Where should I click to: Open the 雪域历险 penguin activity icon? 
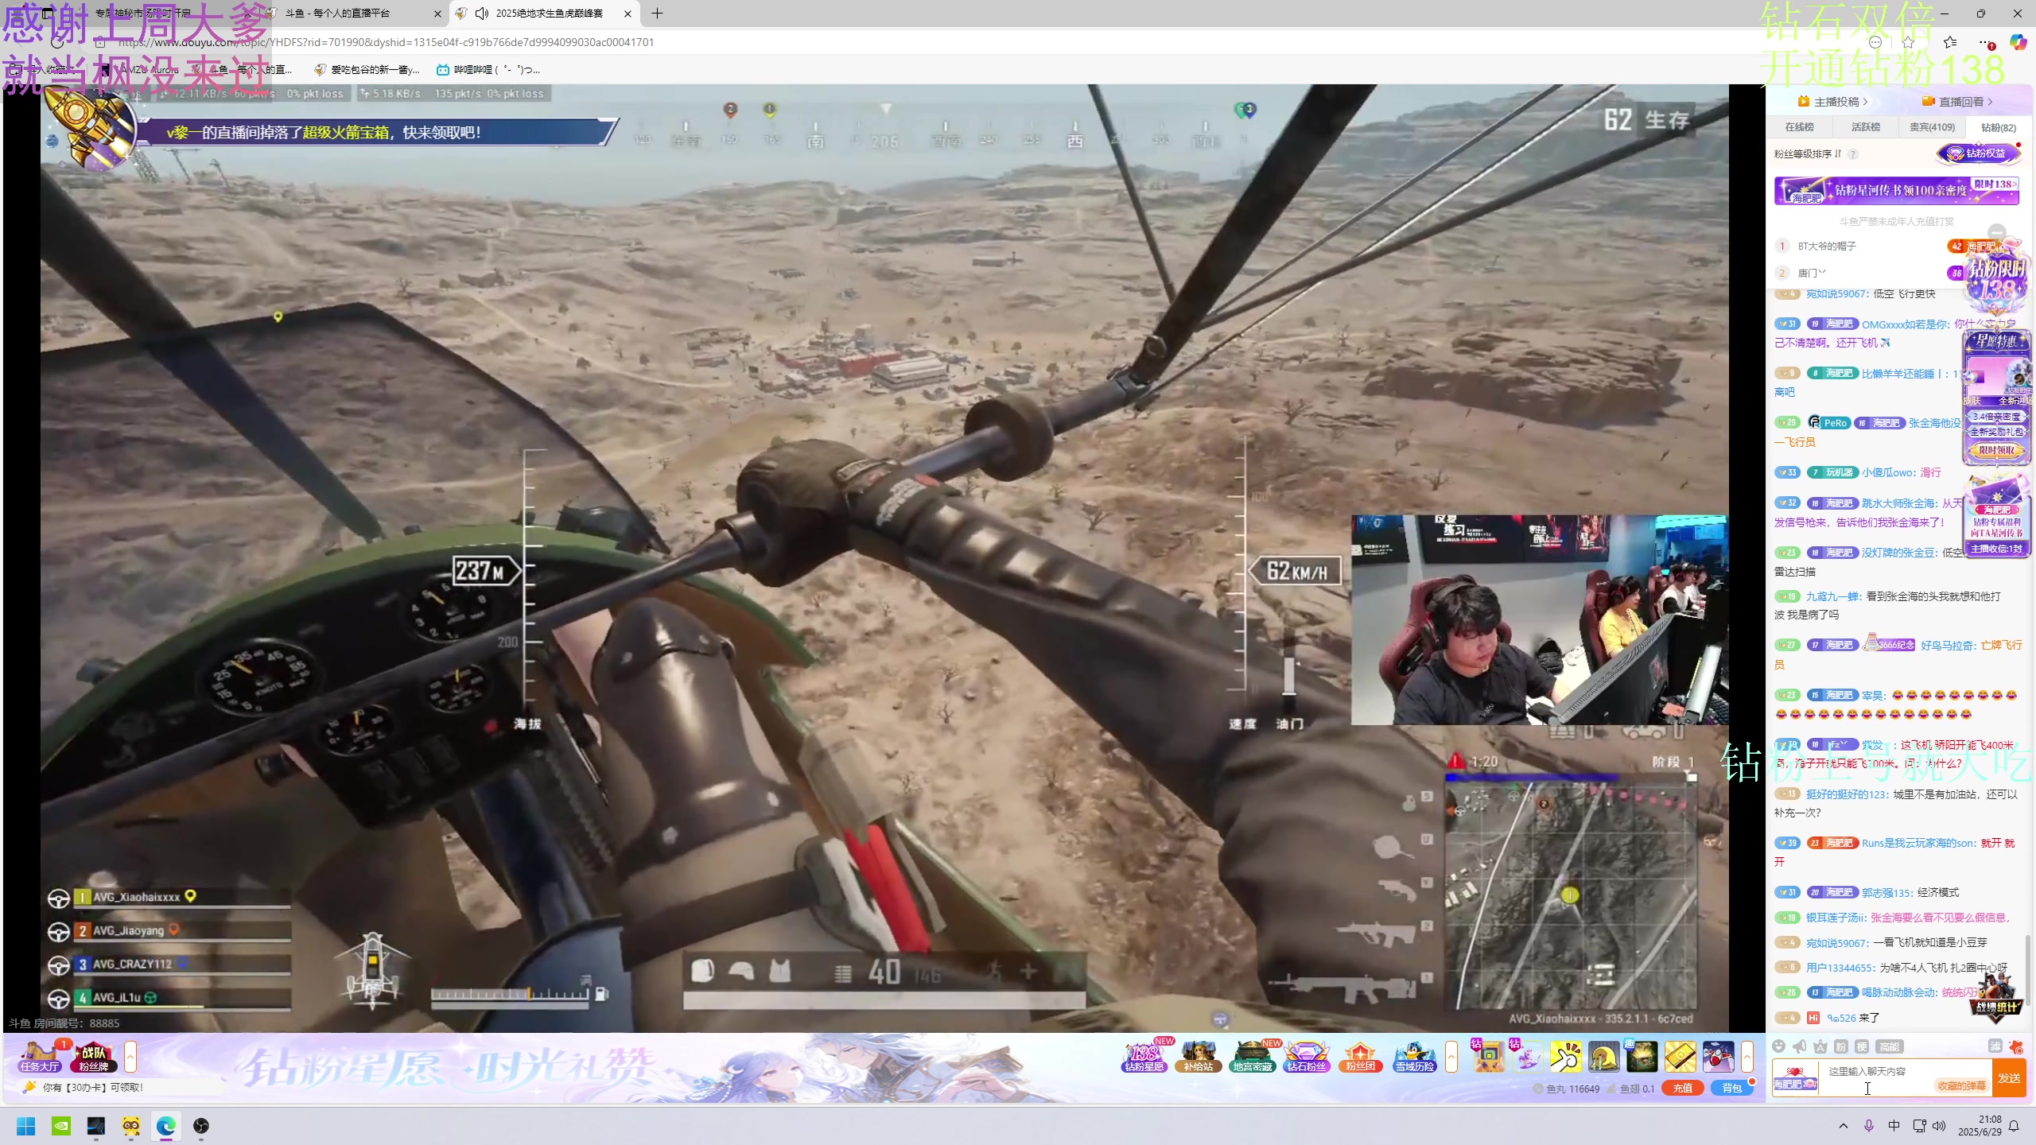tap(1415, 1056)
